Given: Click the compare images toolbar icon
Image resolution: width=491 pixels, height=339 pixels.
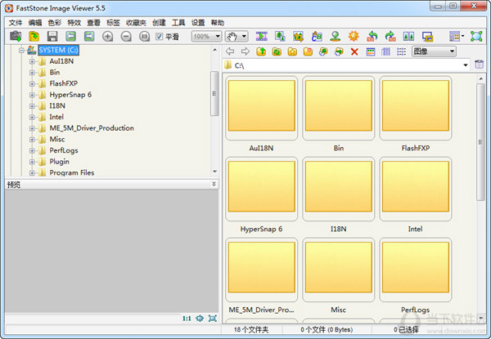Looking at the screenshot, I should pos(408,36).
